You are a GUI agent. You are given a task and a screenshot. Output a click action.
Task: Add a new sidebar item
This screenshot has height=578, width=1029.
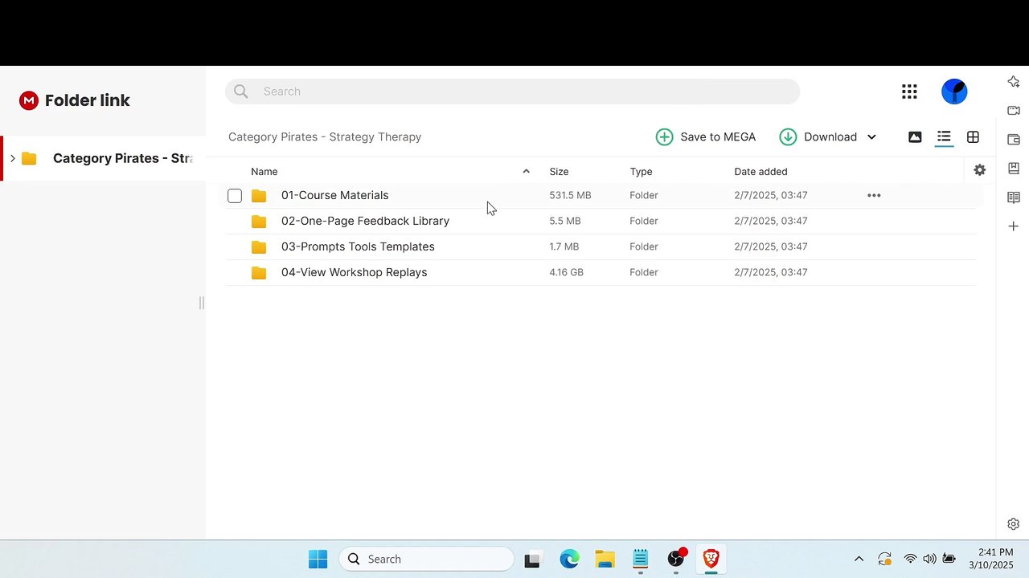[x=1013, y=226]
